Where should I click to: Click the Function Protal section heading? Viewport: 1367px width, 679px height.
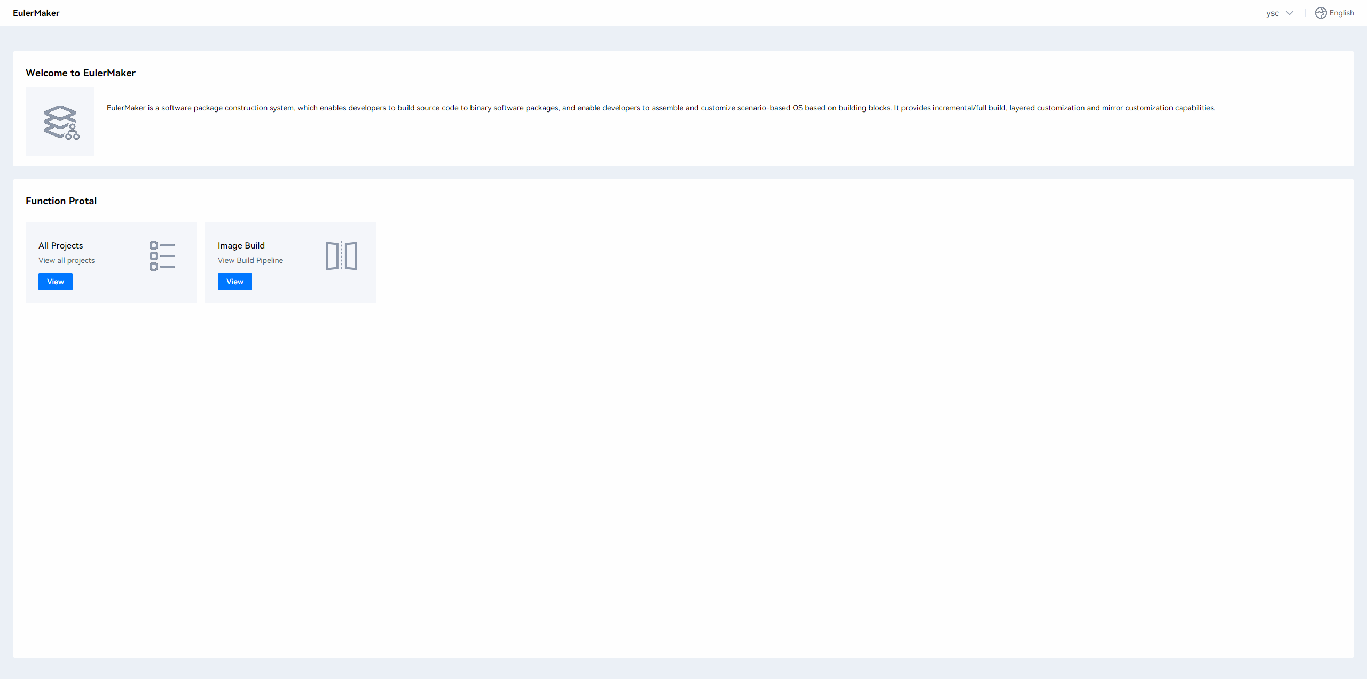[61, 201]
